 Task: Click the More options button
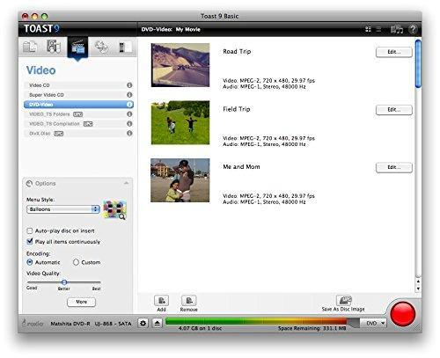click(x=81, y=302)
